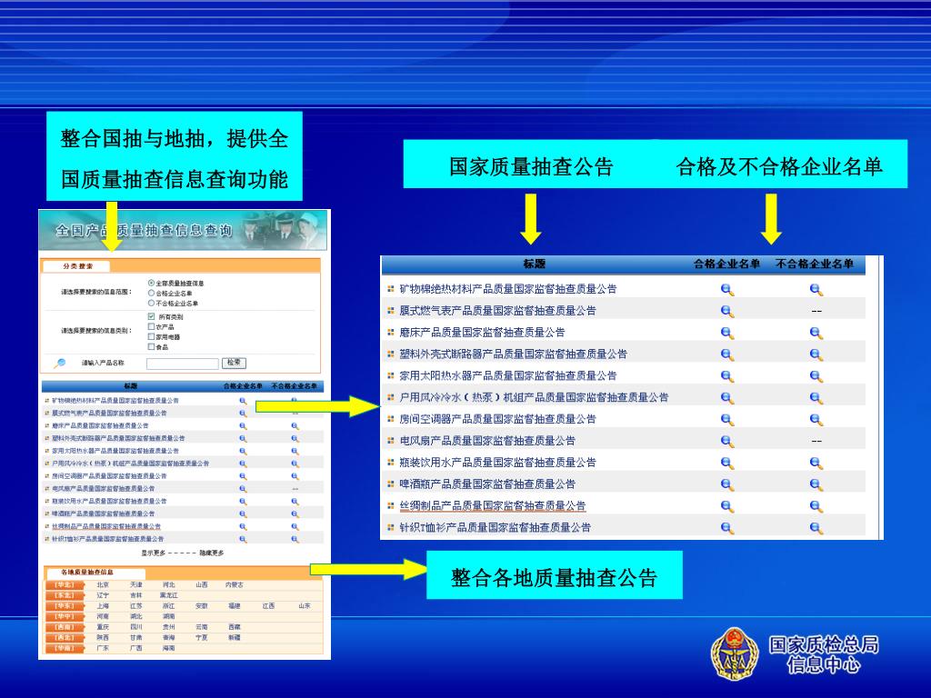
Task: Select the 华东 region label
Action: coord(65,606)
